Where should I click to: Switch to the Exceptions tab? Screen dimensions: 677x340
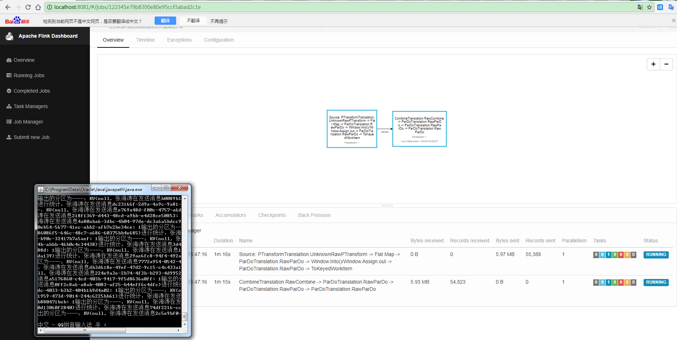tap(179, 40)
